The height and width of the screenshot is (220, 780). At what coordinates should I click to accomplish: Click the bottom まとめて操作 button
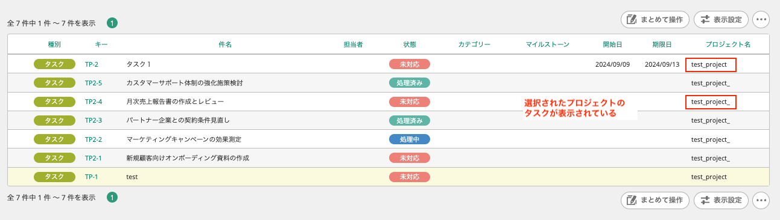point(655,200)
